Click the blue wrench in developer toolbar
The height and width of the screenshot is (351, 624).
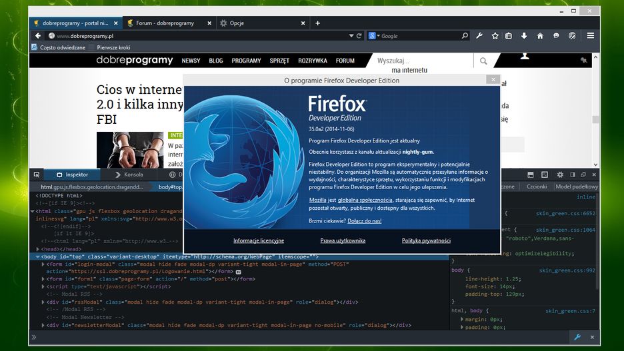point(577,337)
